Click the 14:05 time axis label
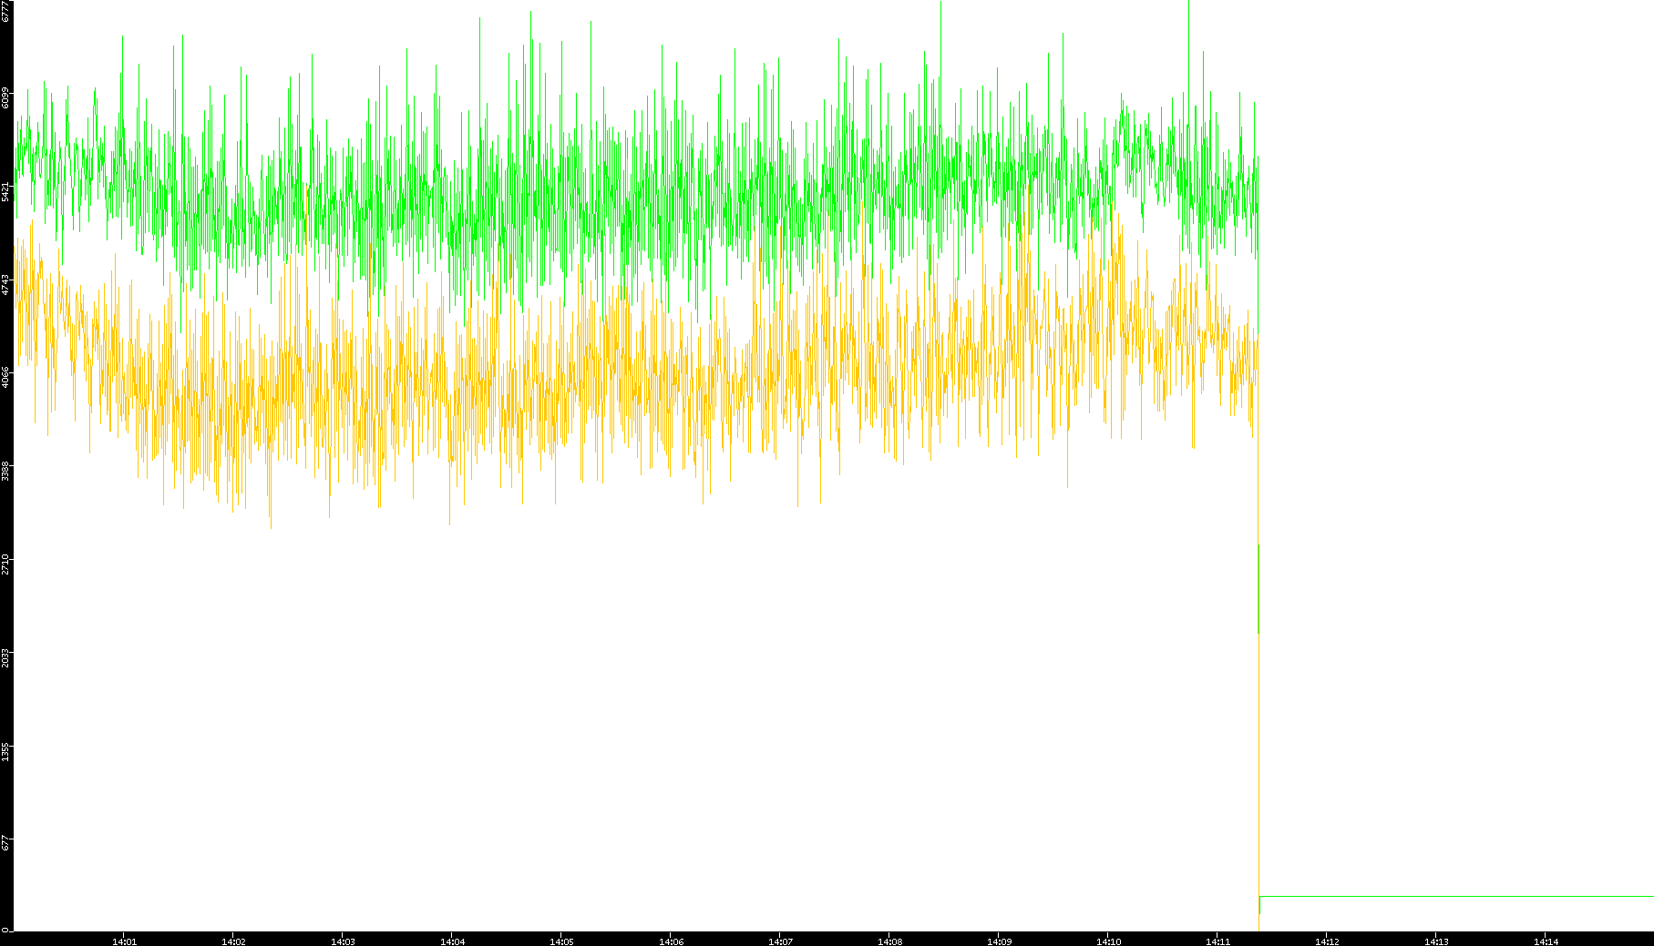This screenshot has width=1654, height=946. click(x=561, y=941)
